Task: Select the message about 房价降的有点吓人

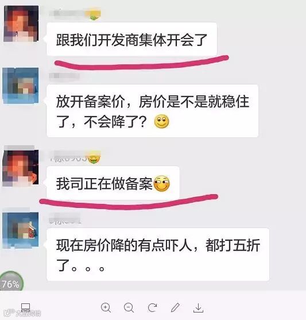Action: click(158, 255)
